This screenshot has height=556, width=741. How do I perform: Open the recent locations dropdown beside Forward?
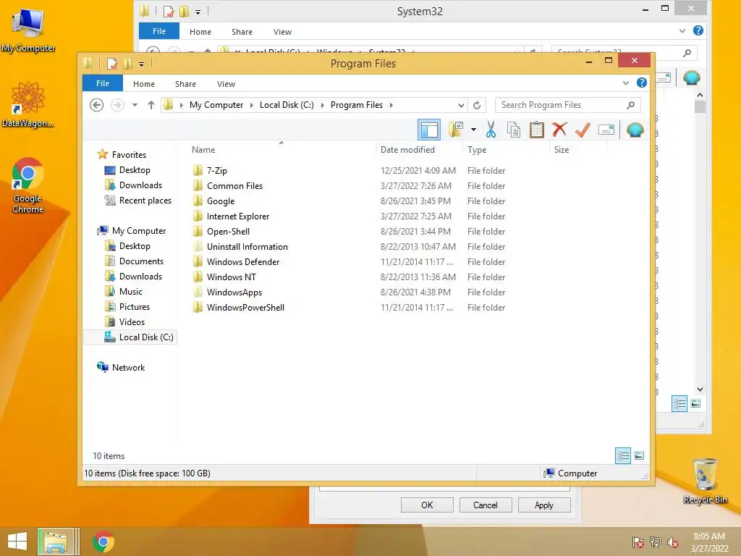point(135,105)
